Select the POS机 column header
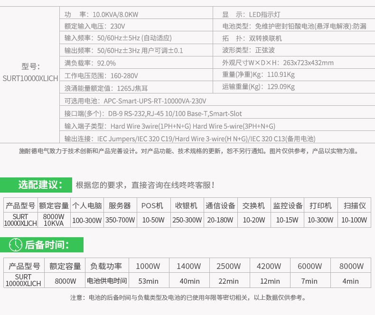Viewport: 375px width, 315px height. 152,205
